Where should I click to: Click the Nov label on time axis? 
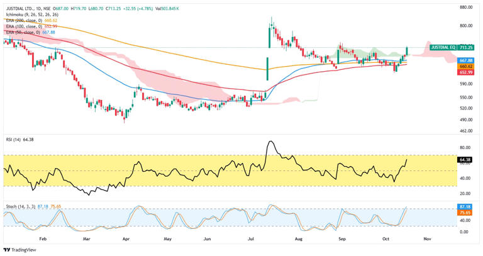tap(427, 239)
